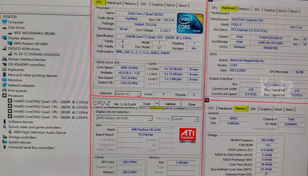Click the Tools button in CPU-Z

coord(147,104)
